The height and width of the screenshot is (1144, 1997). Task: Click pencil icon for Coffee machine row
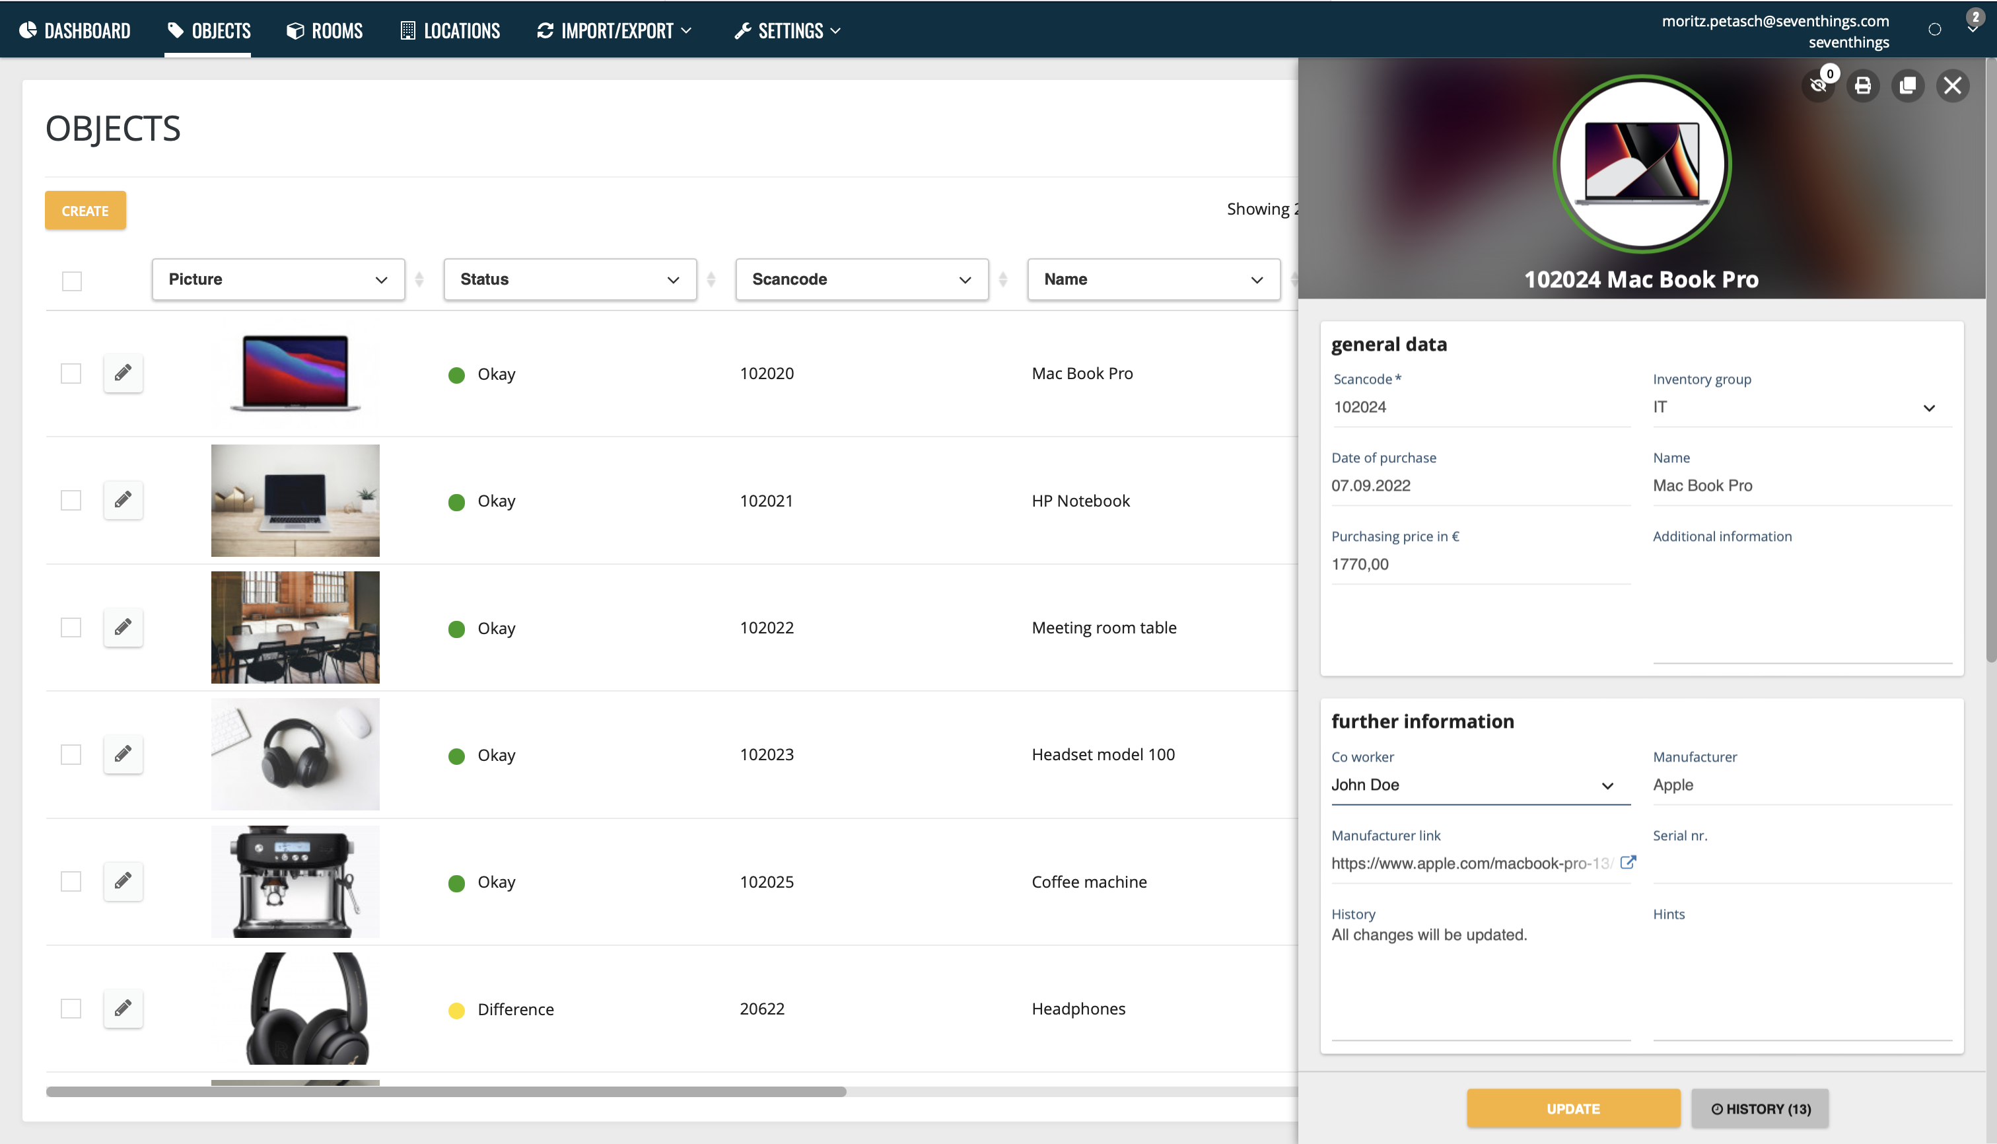(x=123, y=880)
